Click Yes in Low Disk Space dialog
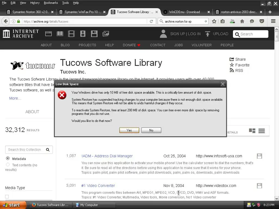The height and width of the screenshot is (209, 279). click(x=129, y=130)
